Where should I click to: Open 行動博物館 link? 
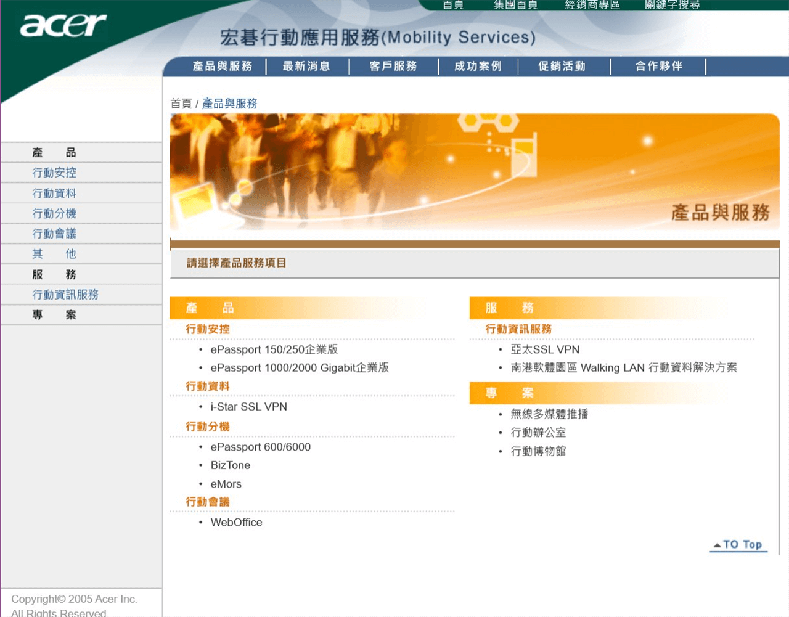(538, 451)
